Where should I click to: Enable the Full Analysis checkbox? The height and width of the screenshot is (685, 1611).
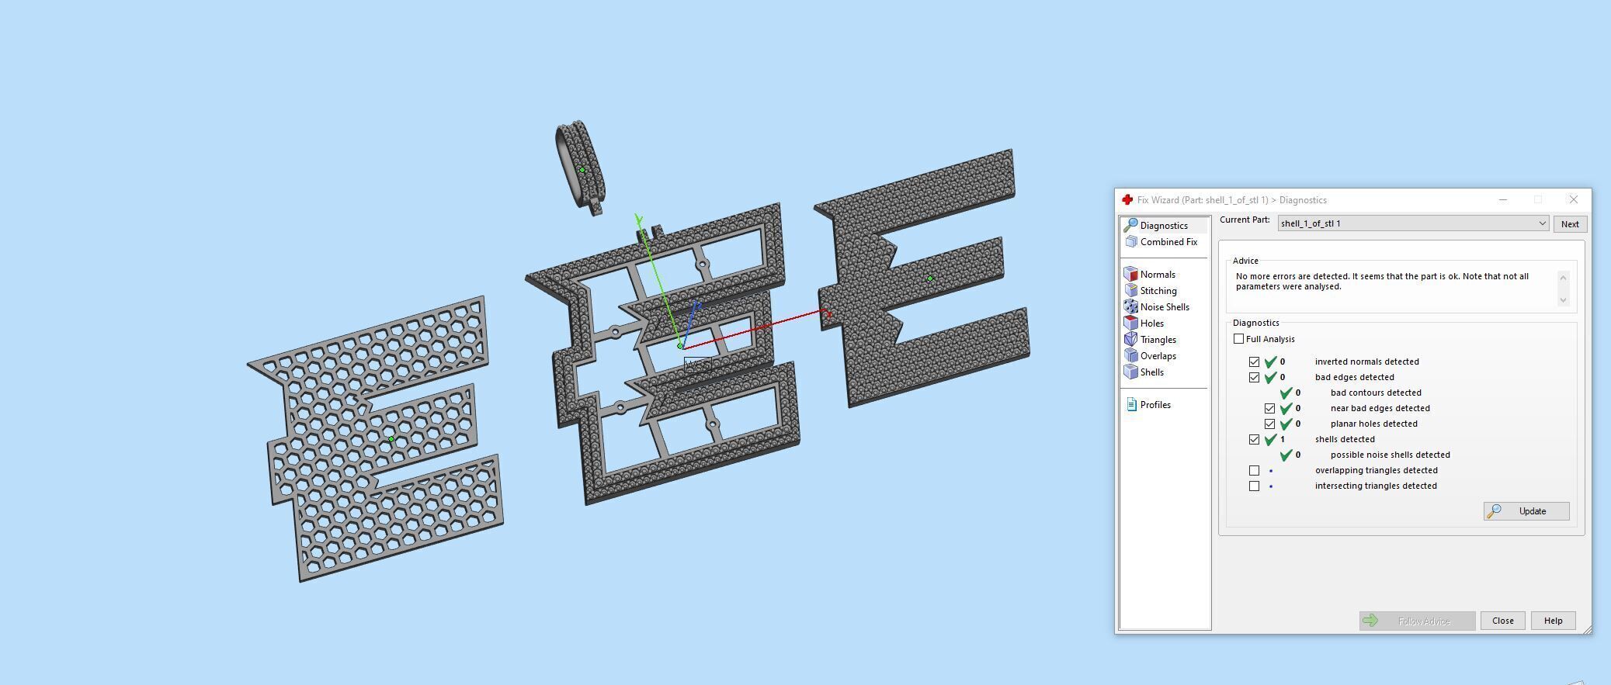click(x=1238, y=339)
